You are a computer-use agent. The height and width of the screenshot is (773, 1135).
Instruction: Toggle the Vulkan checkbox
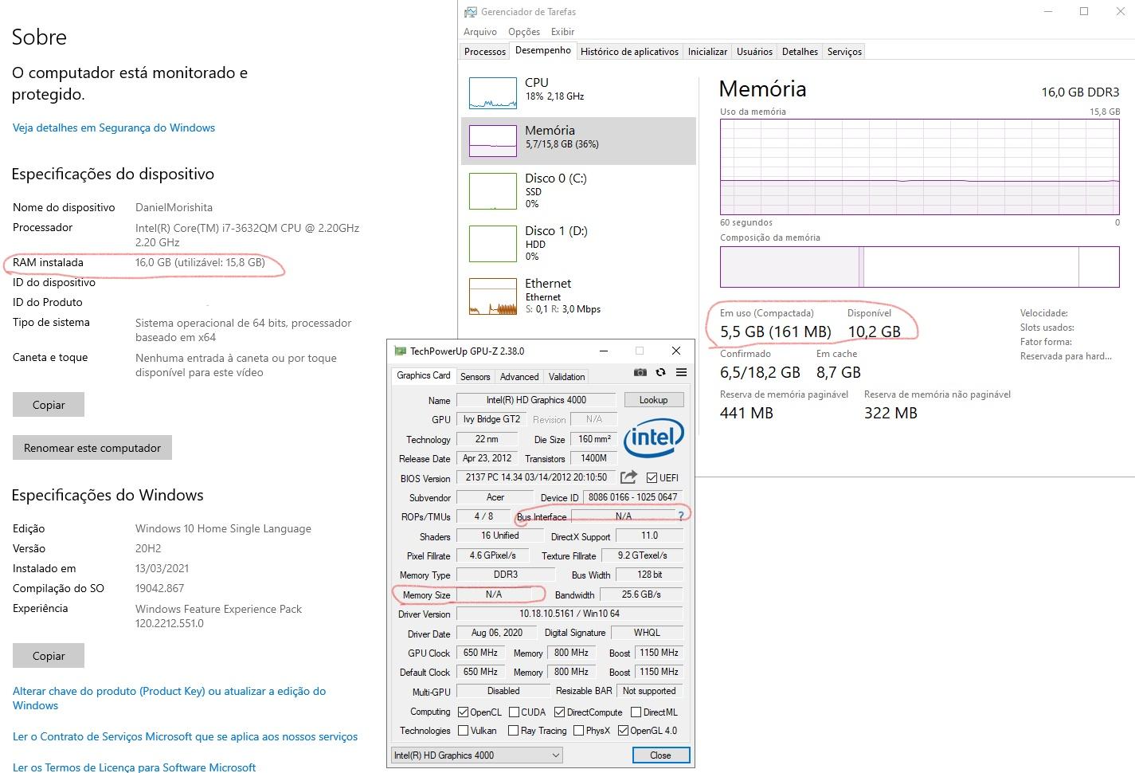tap(464, 731)
